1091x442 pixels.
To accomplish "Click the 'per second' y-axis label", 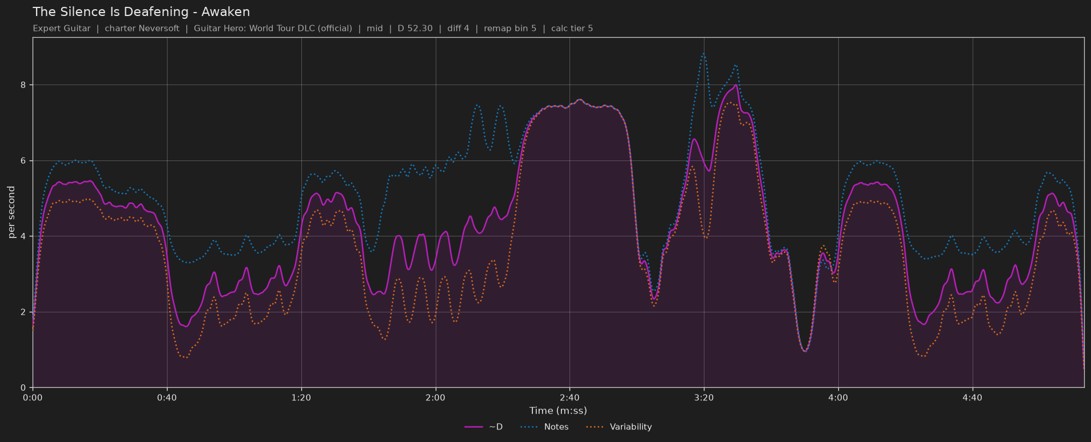I will click(x=11, y=212).
